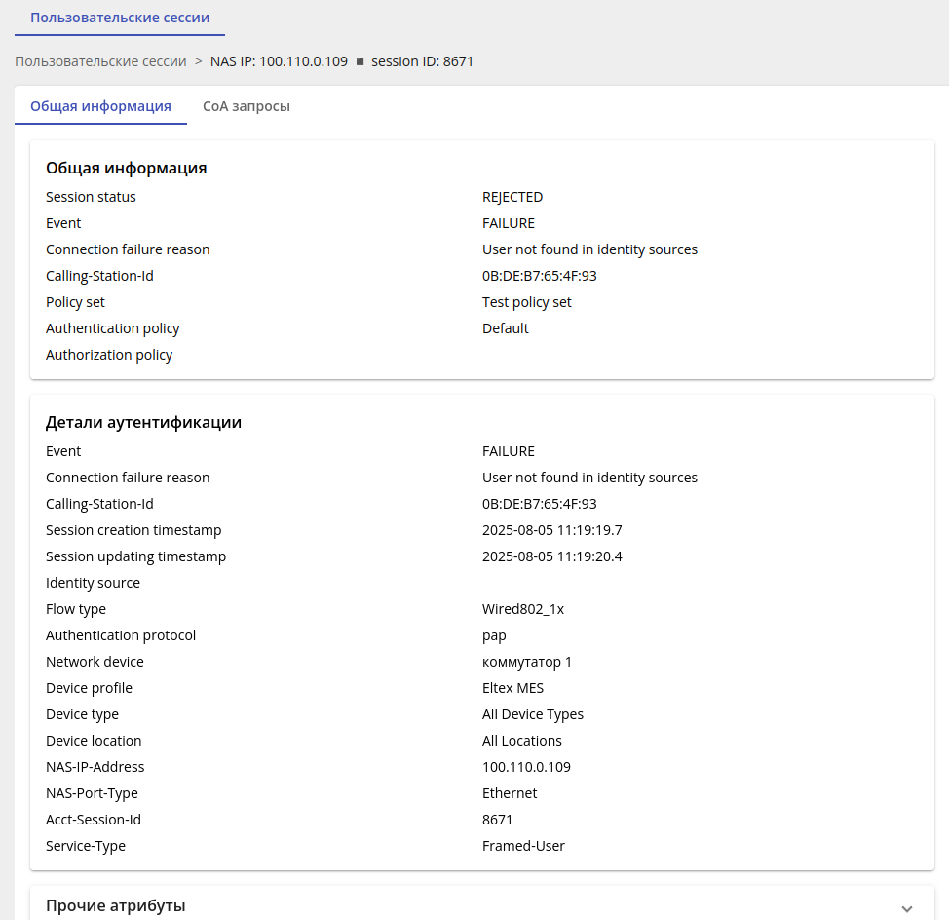Click the Test policy set value
949x920 pixels.
pos(526,302)
